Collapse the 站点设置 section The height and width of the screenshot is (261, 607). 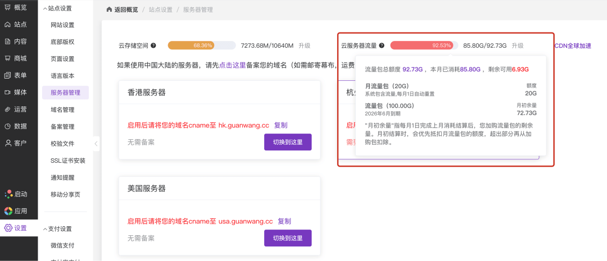[45, 8]
